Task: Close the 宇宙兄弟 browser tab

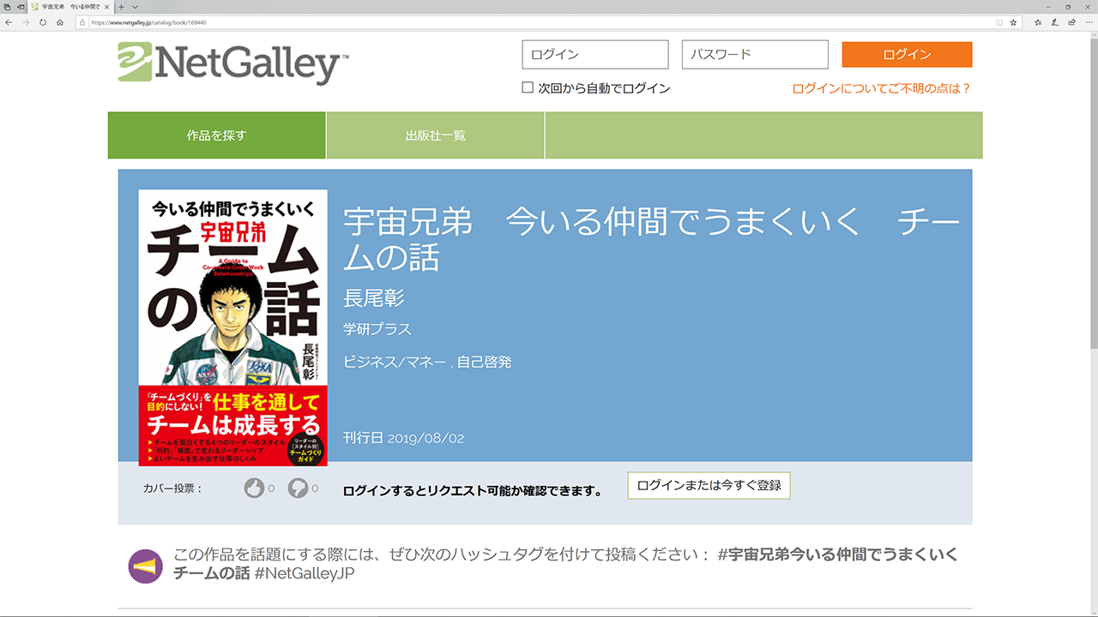Action: (x=106, y=6)
